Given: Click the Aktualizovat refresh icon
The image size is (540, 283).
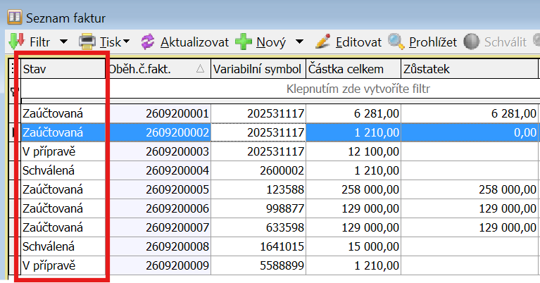Looking at the screenshot, I should (x=148, y=42).
